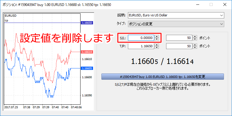This screenshot has height=116, width=232.
Task: Click the 07:40:56 time label on chart
Action: coord(76,107)
